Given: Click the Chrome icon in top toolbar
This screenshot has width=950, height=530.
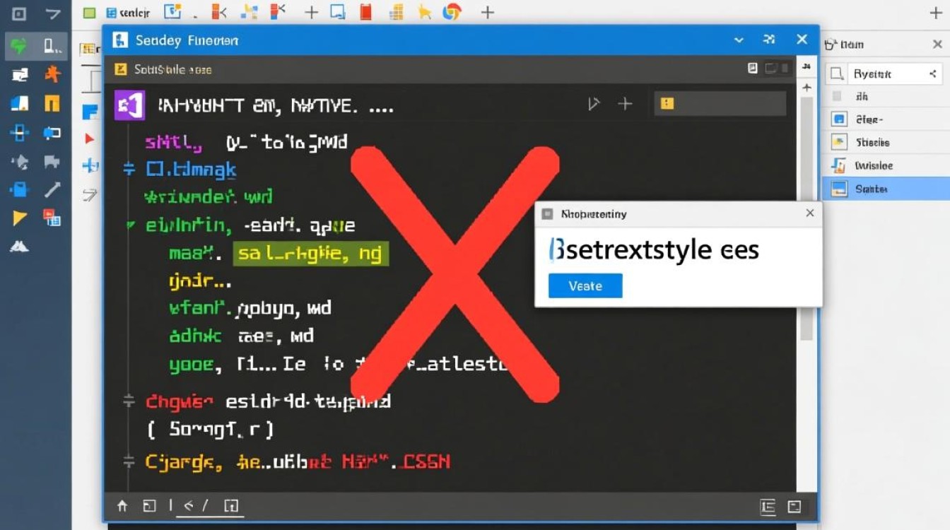Looking at the screenshot, I should (x=452, y=12).
